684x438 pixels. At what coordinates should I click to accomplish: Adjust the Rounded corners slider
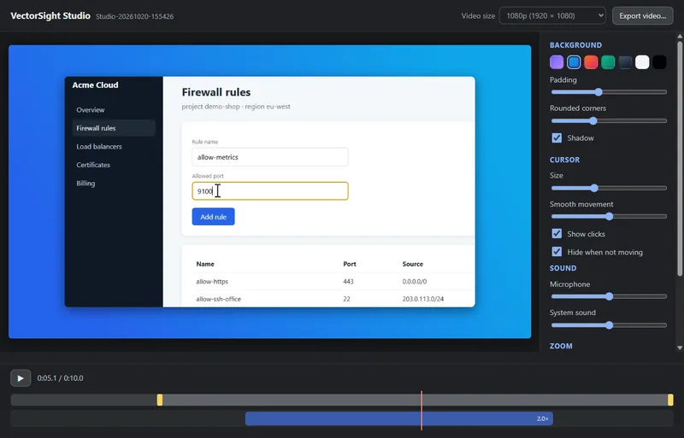609,120
